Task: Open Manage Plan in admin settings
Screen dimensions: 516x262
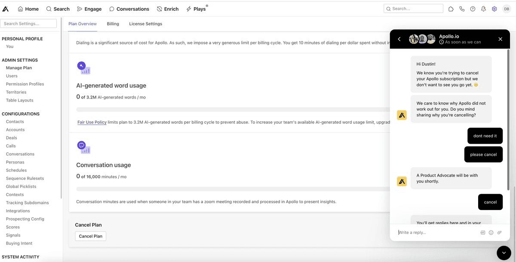Action: (x=19, y=68)
